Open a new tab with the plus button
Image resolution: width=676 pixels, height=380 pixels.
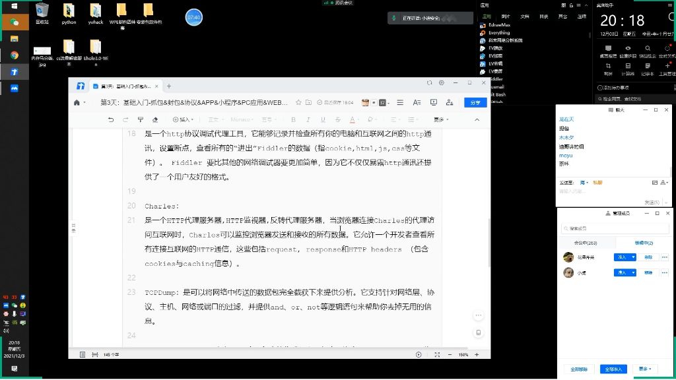pos(169,86)
